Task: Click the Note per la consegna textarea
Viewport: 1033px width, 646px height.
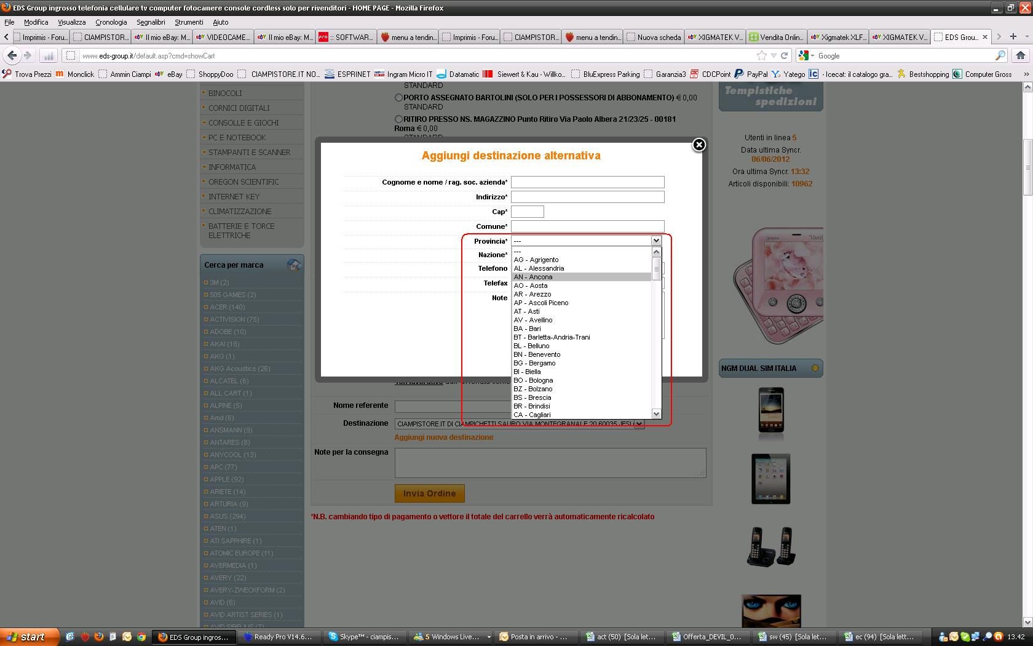Action: click(x=550, y=463)
